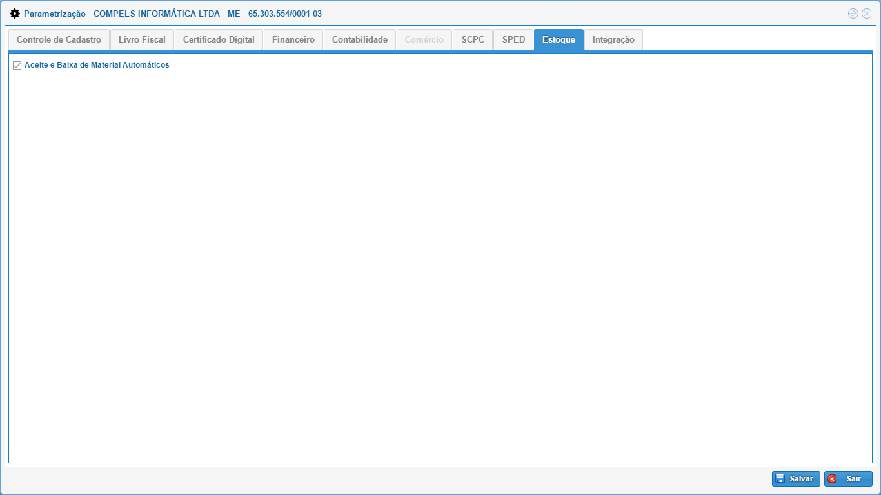
Task: Click the Parametrização window title text
Action: [173, 14]
